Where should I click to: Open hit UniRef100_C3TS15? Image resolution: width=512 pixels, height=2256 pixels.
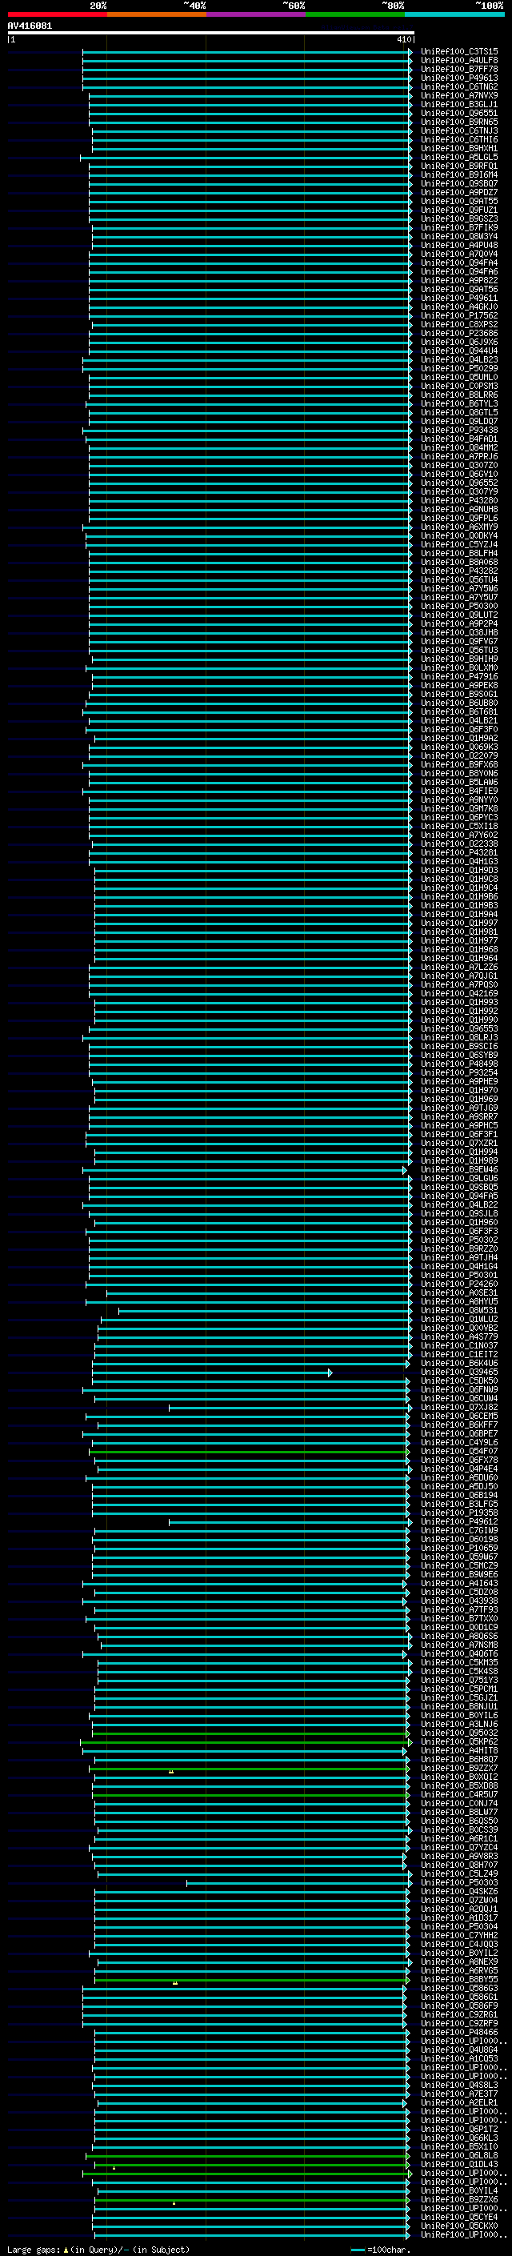459,52
